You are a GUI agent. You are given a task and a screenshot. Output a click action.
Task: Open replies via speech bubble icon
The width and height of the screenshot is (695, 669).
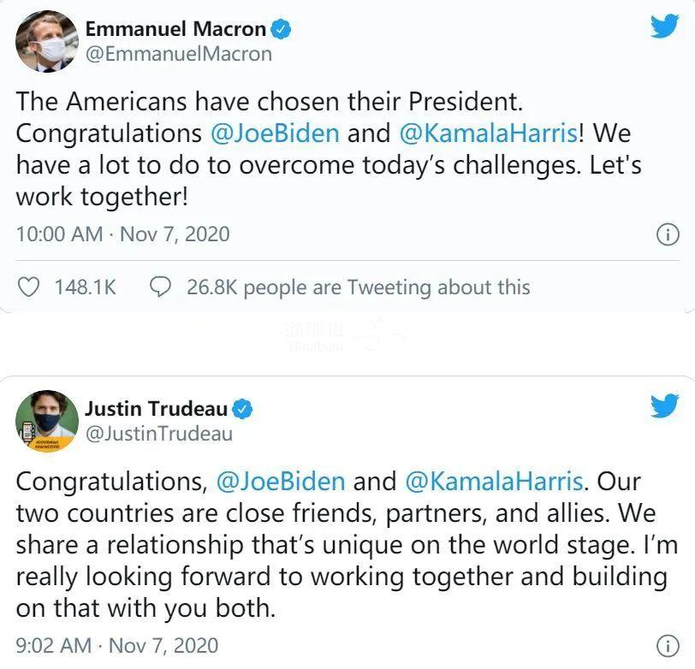[160, 287]
